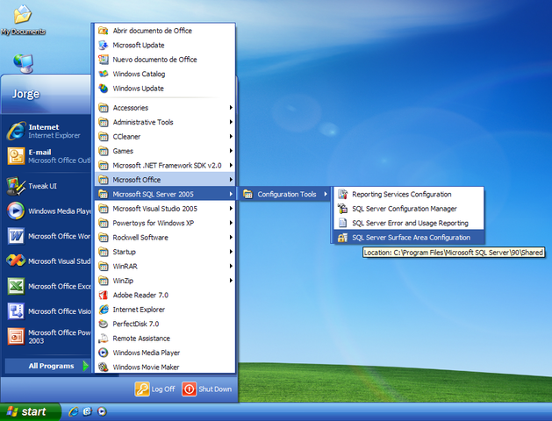The image size is (552, 421).
Task: Open Nuevo documento de Office
Action: point(165,60)
